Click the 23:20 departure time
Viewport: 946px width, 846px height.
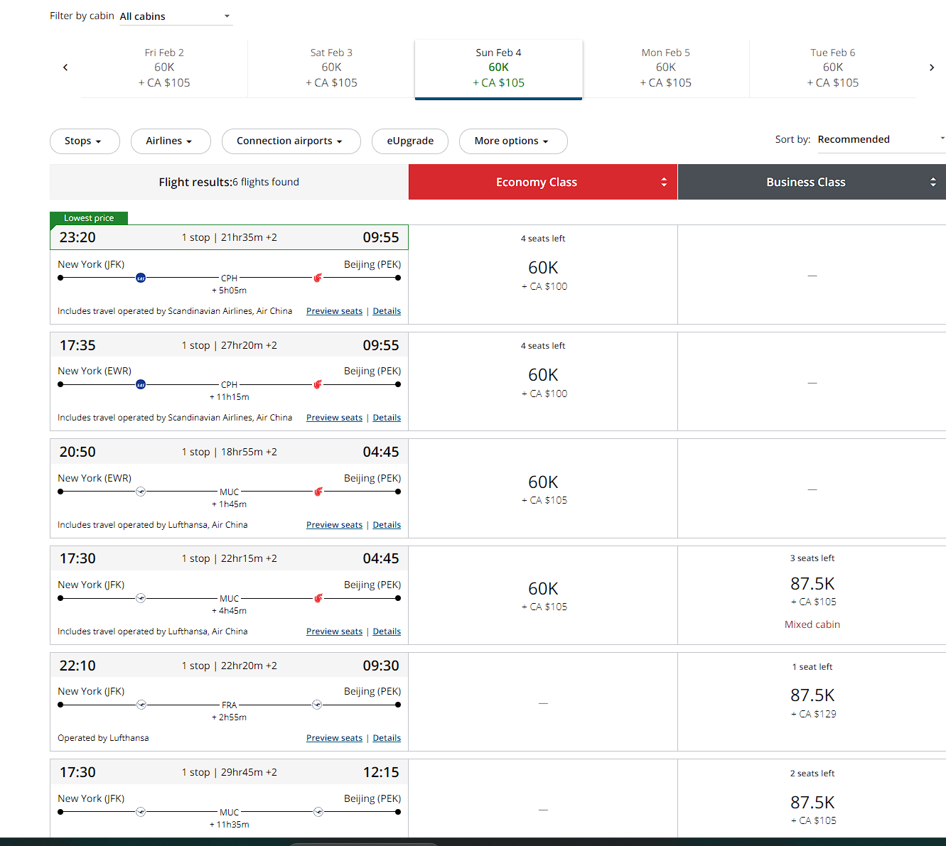point(77,237)
